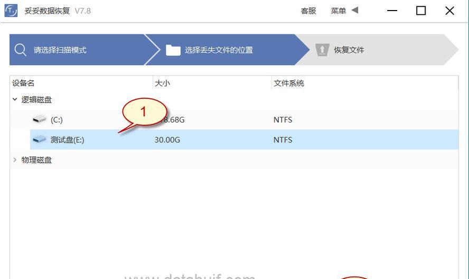
Task: Select the 测试盘(E:) 30.00G row
Action: (x=244, y=139)
